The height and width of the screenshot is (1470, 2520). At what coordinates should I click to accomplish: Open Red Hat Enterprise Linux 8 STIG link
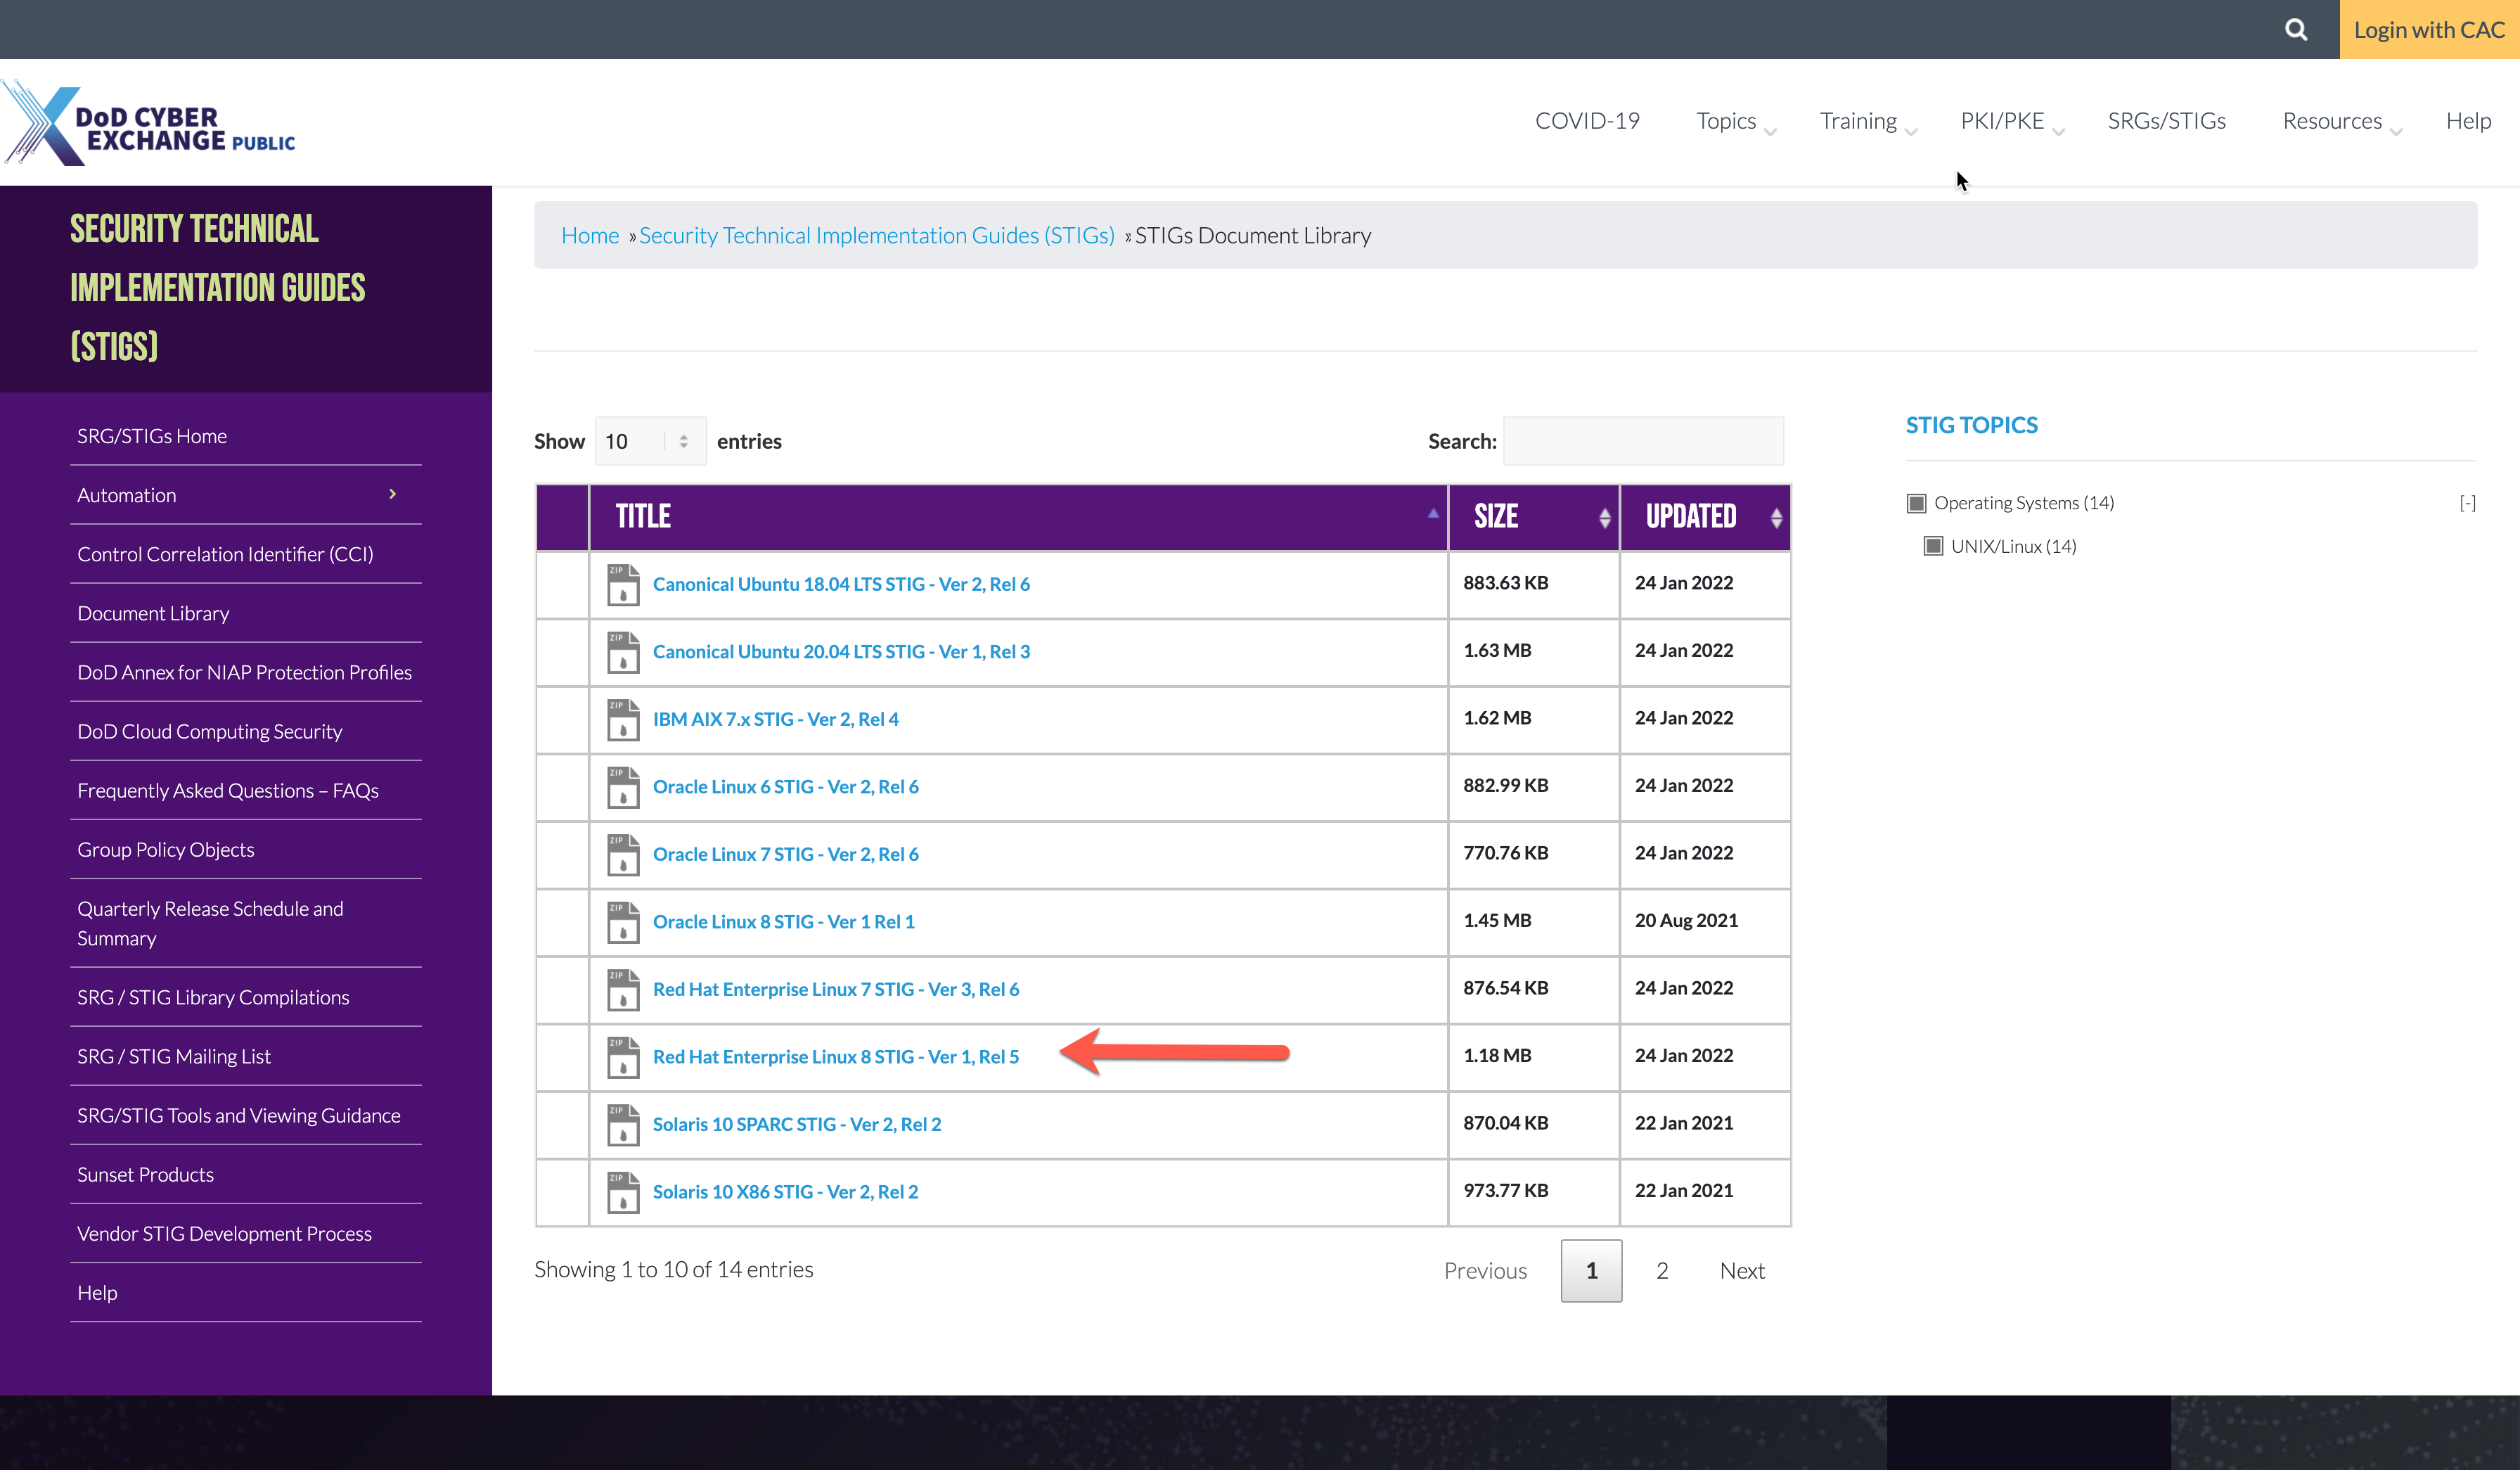coord(836,1055)
